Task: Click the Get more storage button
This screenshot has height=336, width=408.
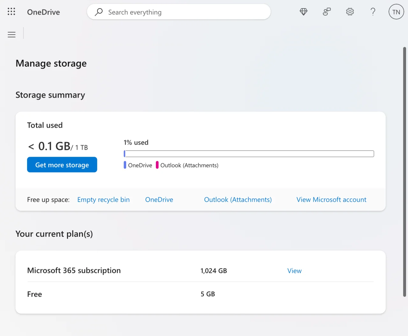Action: [x=62, y=165]
